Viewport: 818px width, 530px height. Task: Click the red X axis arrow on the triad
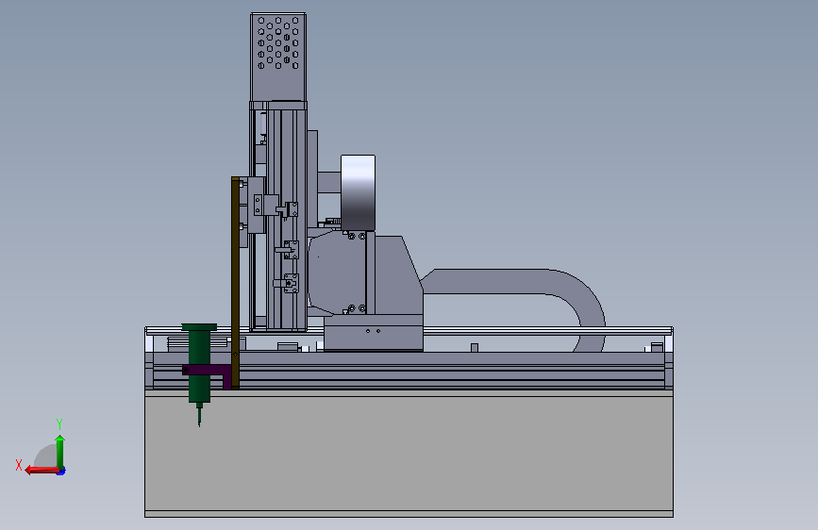coord(42,471)
